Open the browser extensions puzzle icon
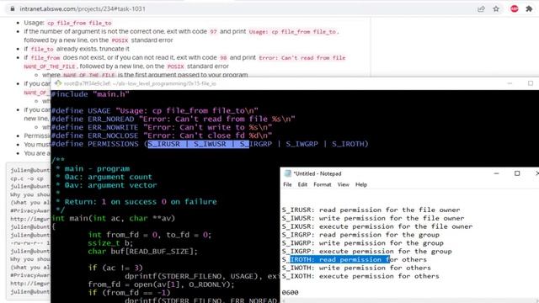The image size is (539, 303). pyautogui.click(x=529, y=9)
